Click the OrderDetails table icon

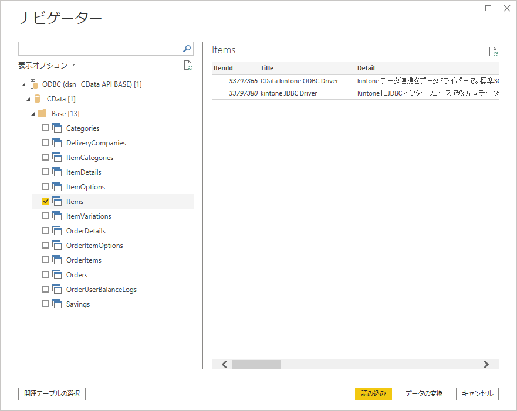tap(57, 230)
